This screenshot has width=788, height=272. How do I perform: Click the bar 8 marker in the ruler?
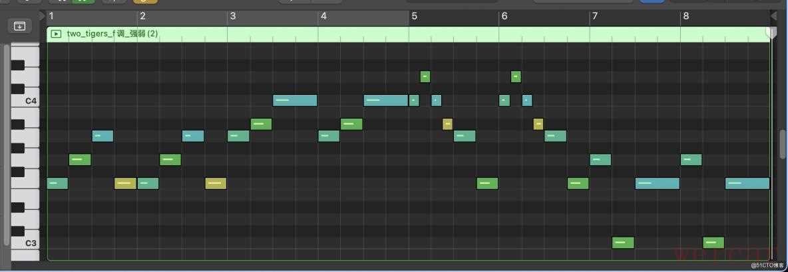point(685,15)
